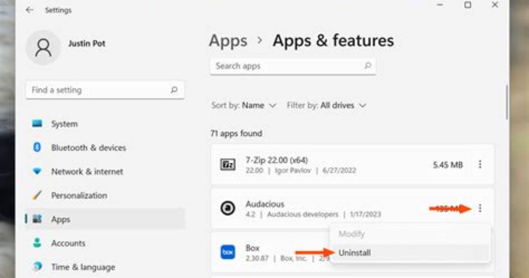Screen dimensions: 529x278
Task: Click the 6/27/2022 install date
Action: 339,170
